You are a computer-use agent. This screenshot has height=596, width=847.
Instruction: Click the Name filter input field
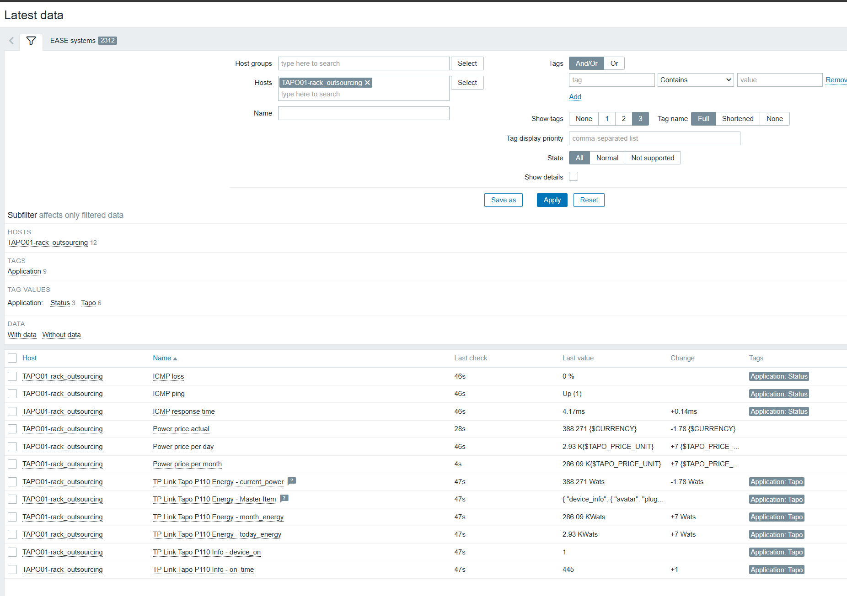tap(364, 113)
